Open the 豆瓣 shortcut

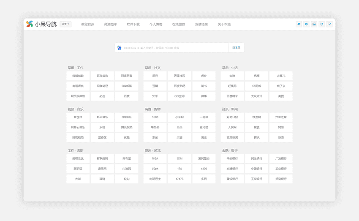tap(155, 86)
